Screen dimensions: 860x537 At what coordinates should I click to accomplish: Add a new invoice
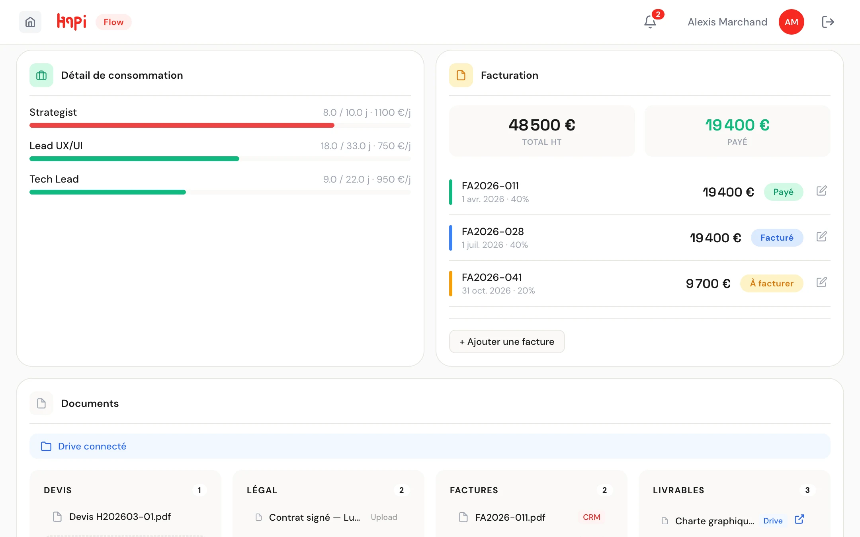[x=506, y=342]
